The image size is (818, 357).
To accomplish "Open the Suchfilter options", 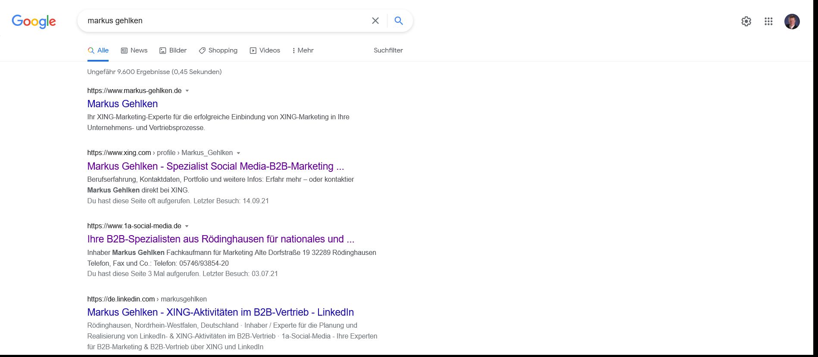I will coord(388,50).
